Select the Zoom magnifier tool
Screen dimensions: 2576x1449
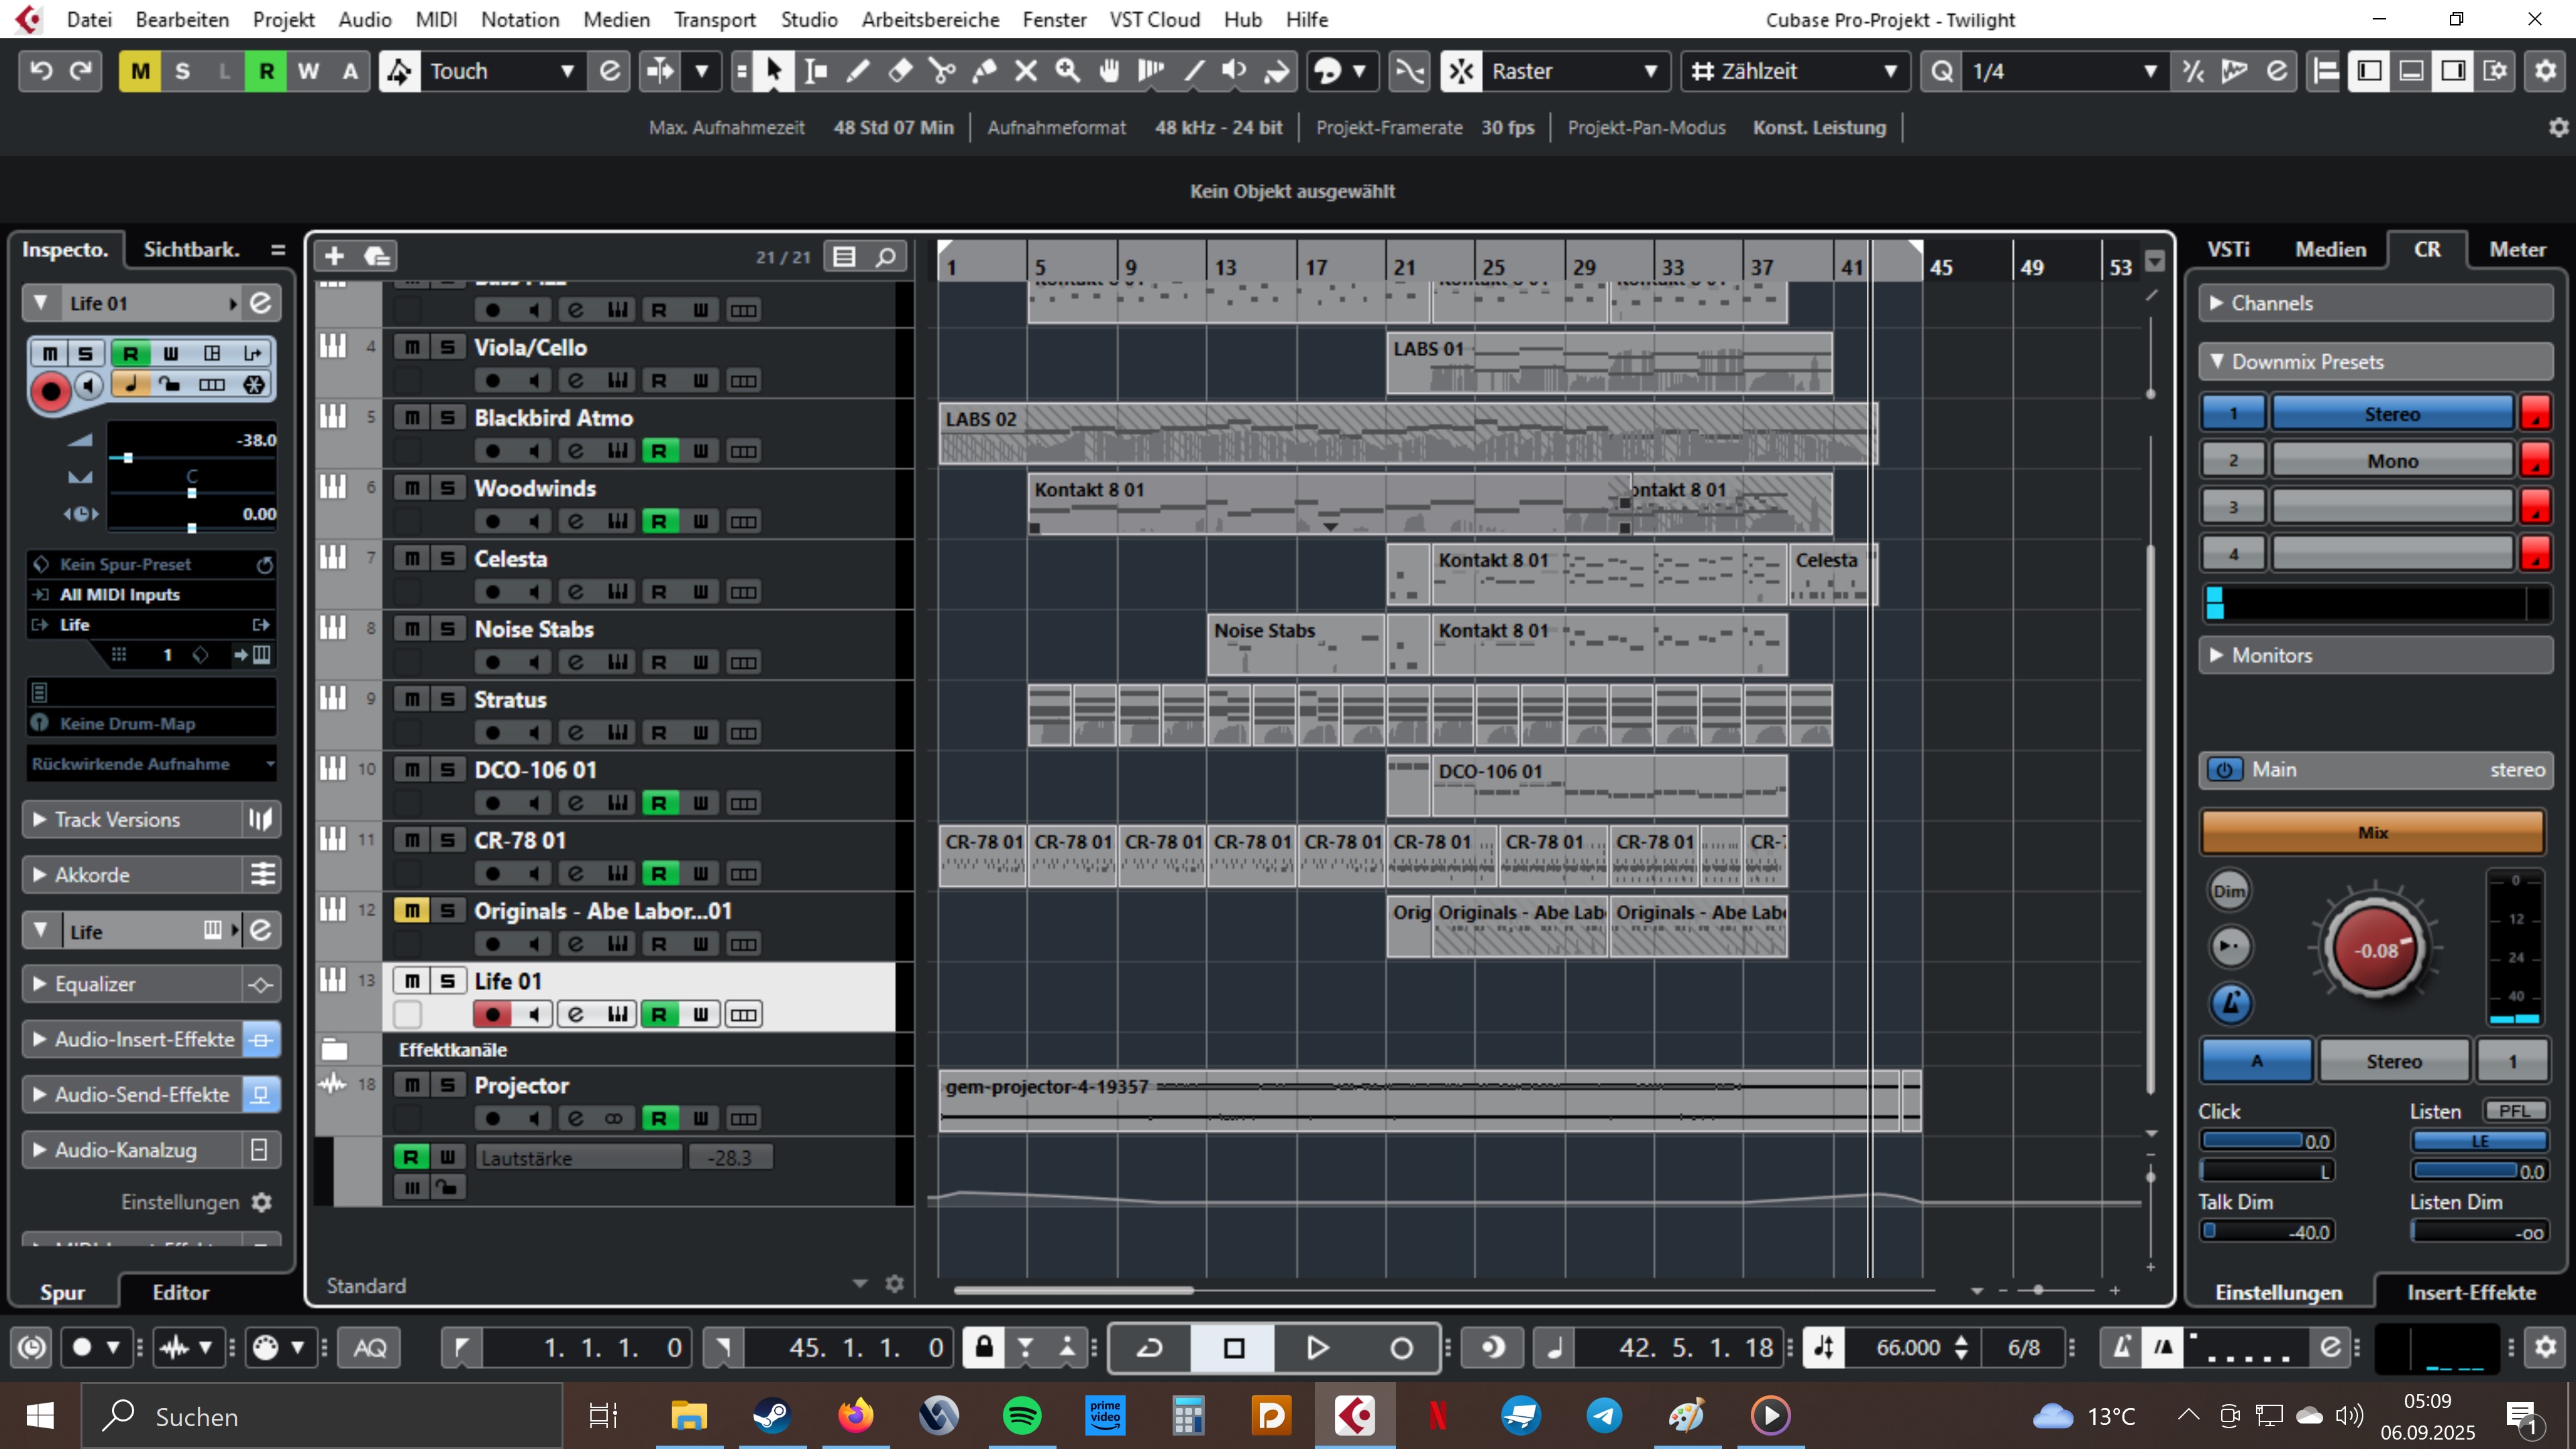coord(1068,71)
